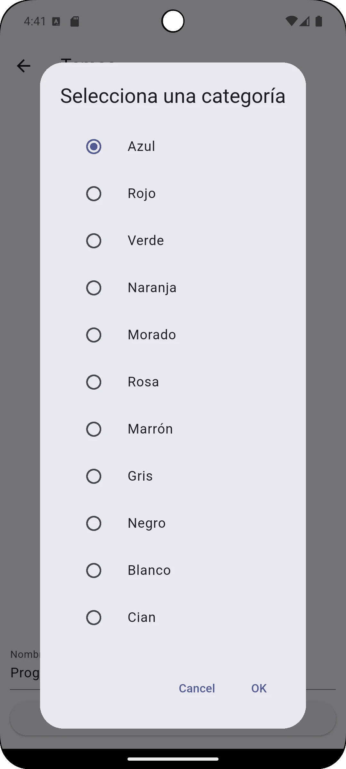Tap the Wi-Fi status icon
The image size is (346, 769).
coord(291,21)
